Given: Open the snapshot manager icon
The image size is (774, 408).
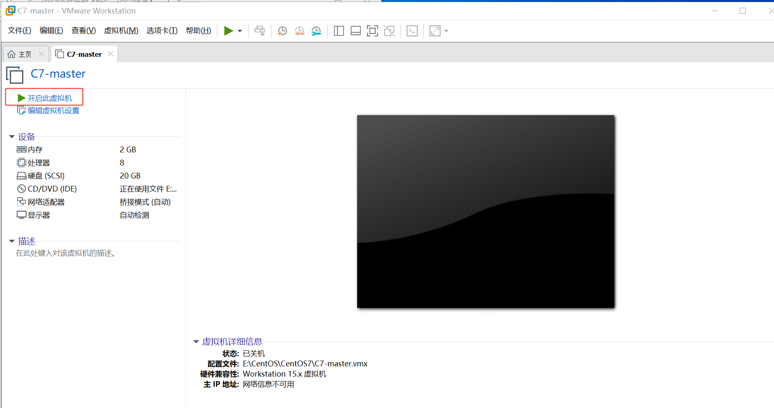Looking at the screenshot, I should tap(316, 31).
